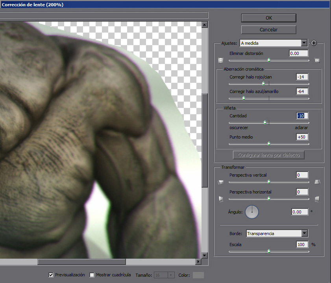Click Configurar lente por defecto button
331x283 pixels.
point(268,155)
